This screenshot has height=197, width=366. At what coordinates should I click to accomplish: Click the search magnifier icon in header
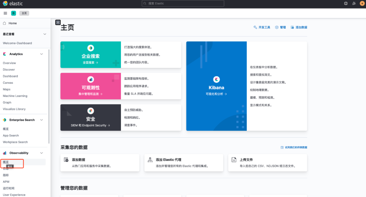(x=145, y=3)
